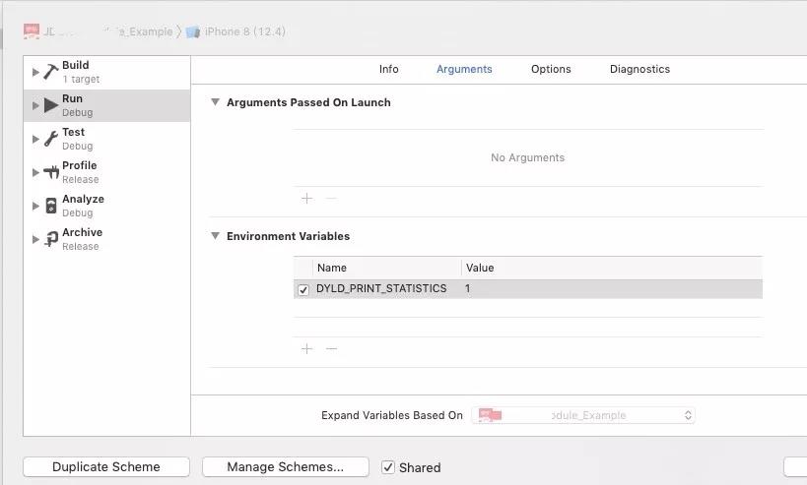Add new environment variable with plus
Image resolution: width=807 pixels, height=485 pixels.
306,348
